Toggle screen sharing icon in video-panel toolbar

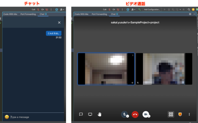point(118,10)
